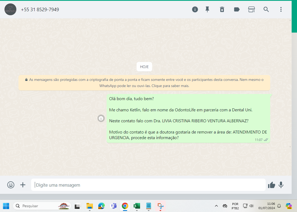Open the three-dot chat menu
The width and height of the screenshot is (297, 212).
point(281,9)
